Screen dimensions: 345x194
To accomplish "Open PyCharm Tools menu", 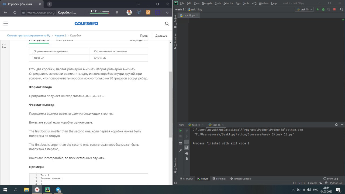I will (246, 3).
